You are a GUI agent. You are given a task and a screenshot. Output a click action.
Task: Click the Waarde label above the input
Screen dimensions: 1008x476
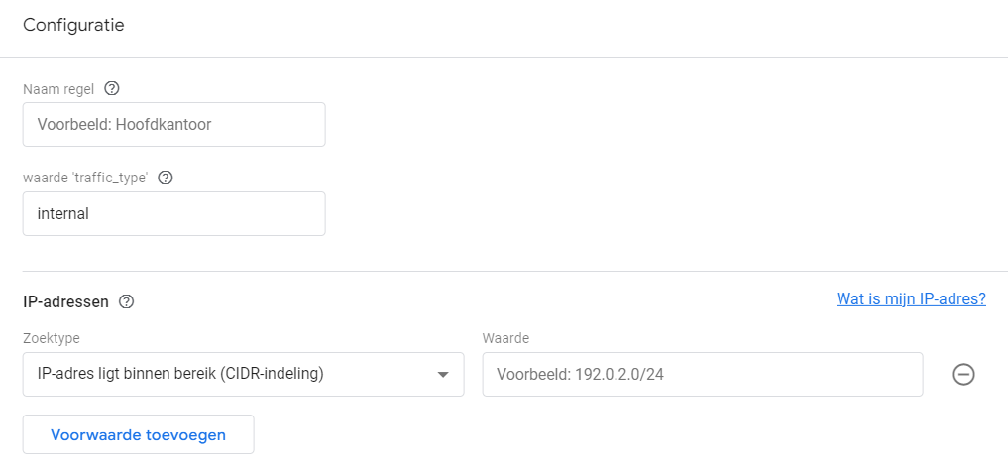(505, 338)
